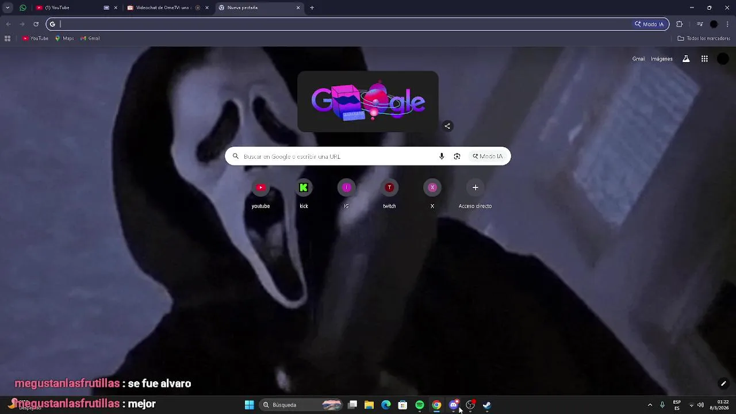This screenshot has width=736, height=414.
Task: Open the pinned WhatsApp tab
Action: pyautogui.click(x=22, y=7)
